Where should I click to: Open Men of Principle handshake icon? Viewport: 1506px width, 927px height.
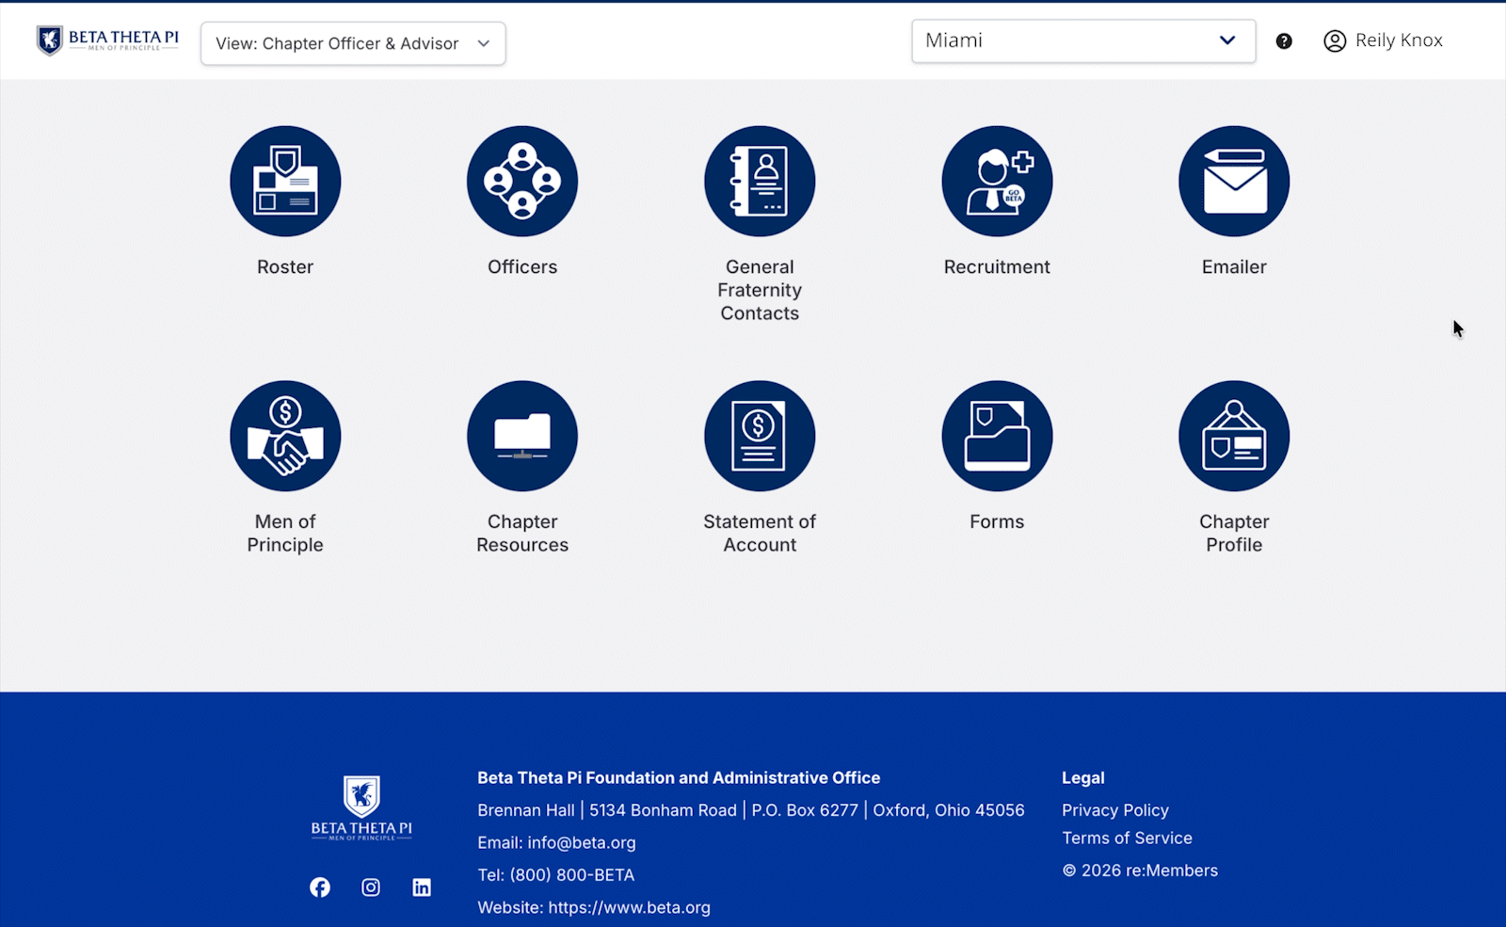pyautogui.click(x=285, y=436)
